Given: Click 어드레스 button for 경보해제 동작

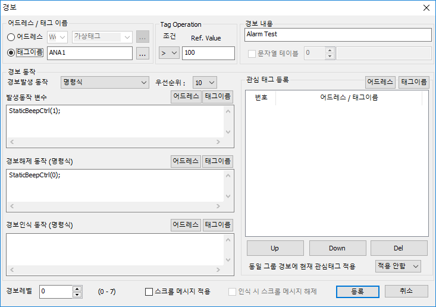Looking at the screenshot, I should 186,161.
